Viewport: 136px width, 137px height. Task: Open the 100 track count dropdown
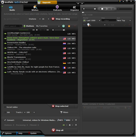coord(30,112)
